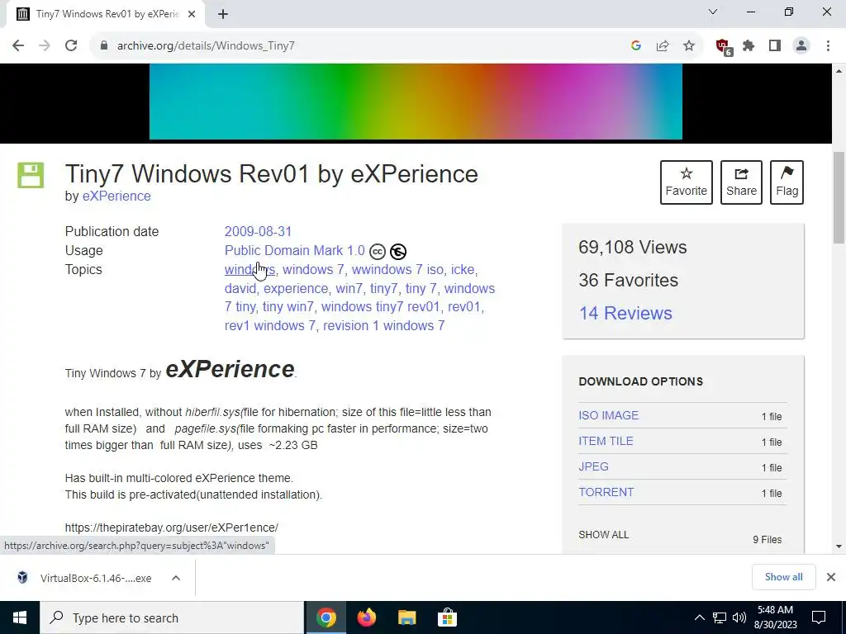Click Show all downloads
Viewport: 846px width, 634px height.
pyautogui.click(x=783, y=577)
